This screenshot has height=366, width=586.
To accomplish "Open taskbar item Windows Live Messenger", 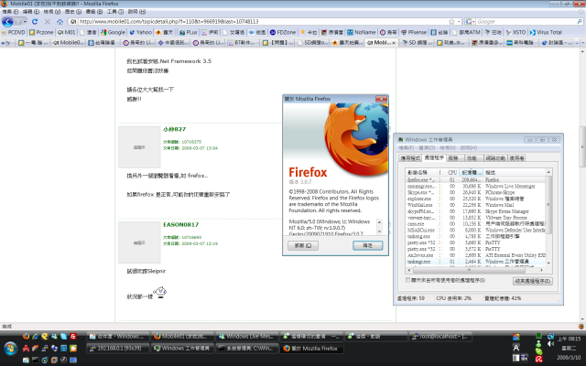I will coord(247,337).
